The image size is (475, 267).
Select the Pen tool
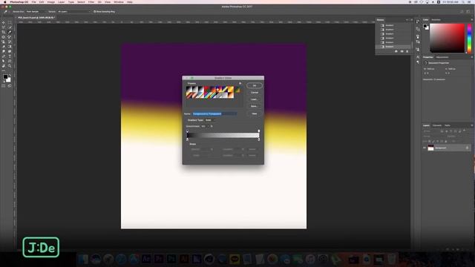4,56
